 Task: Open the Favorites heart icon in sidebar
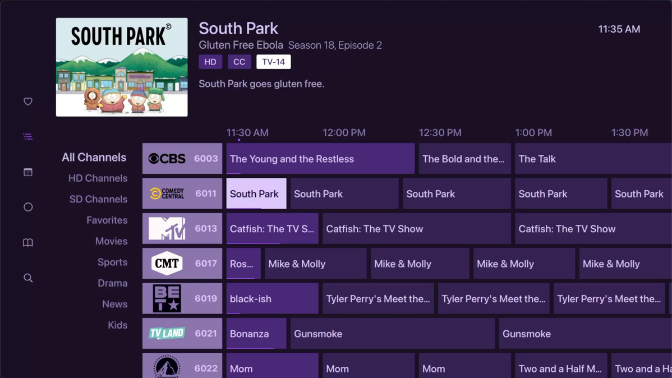tap(27, 102)
